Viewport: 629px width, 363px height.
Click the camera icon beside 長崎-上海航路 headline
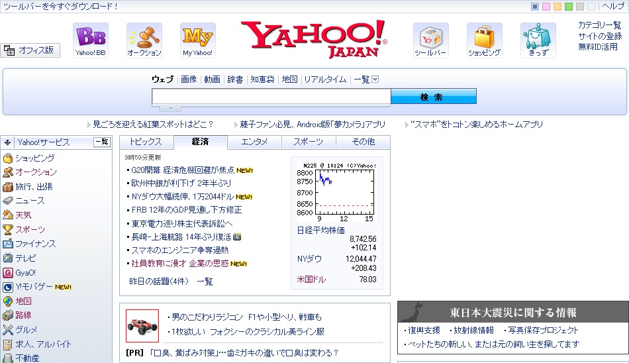(237, 237)
